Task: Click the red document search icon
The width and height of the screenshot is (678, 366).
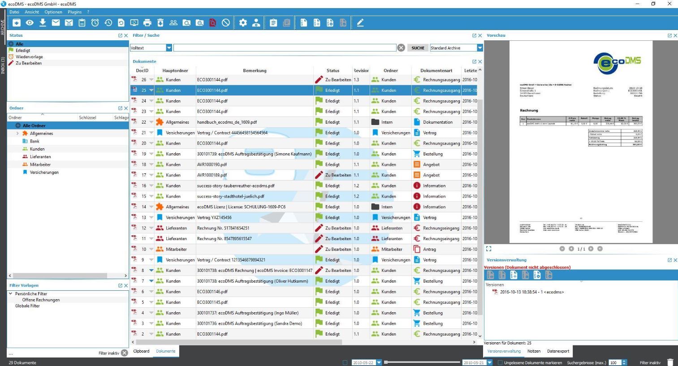Action: (212, 23)
